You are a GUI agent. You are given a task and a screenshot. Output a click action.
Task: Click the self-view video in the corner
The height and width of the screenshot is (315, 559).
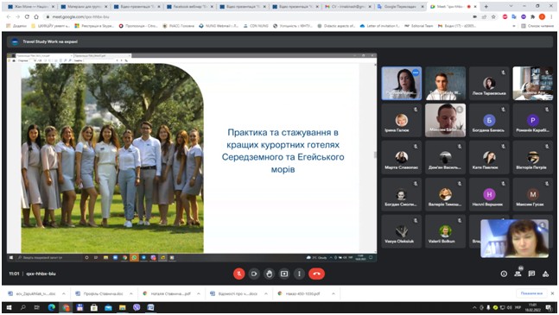click(x=514, y=238)
